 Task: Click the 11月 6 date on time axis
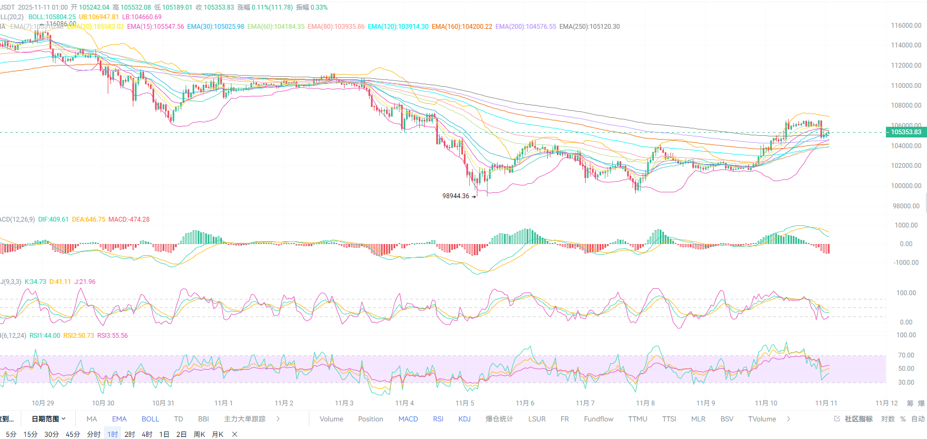coord(525,403)
